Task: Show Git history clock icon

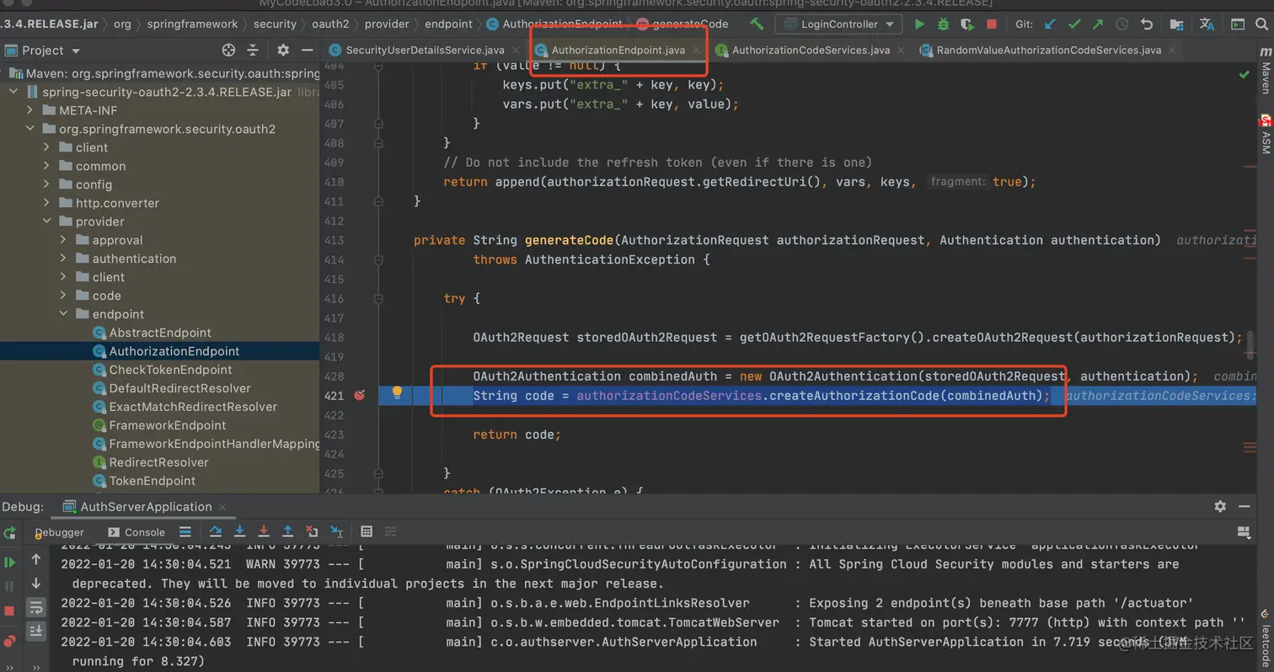Action: pos(1122,24)
